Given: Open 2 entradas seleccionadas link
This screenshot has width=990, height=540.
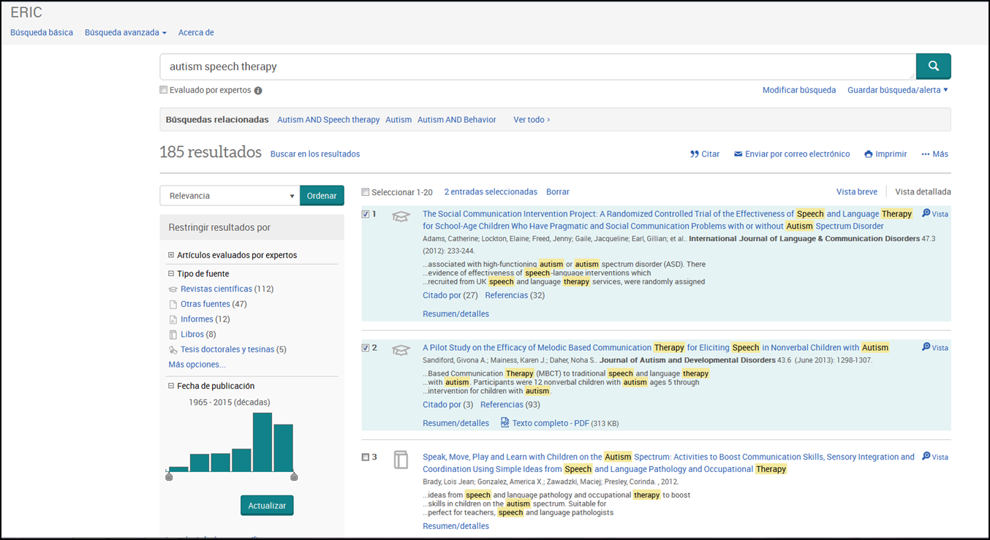Looking at the screenshot, I should pos(491,191).
